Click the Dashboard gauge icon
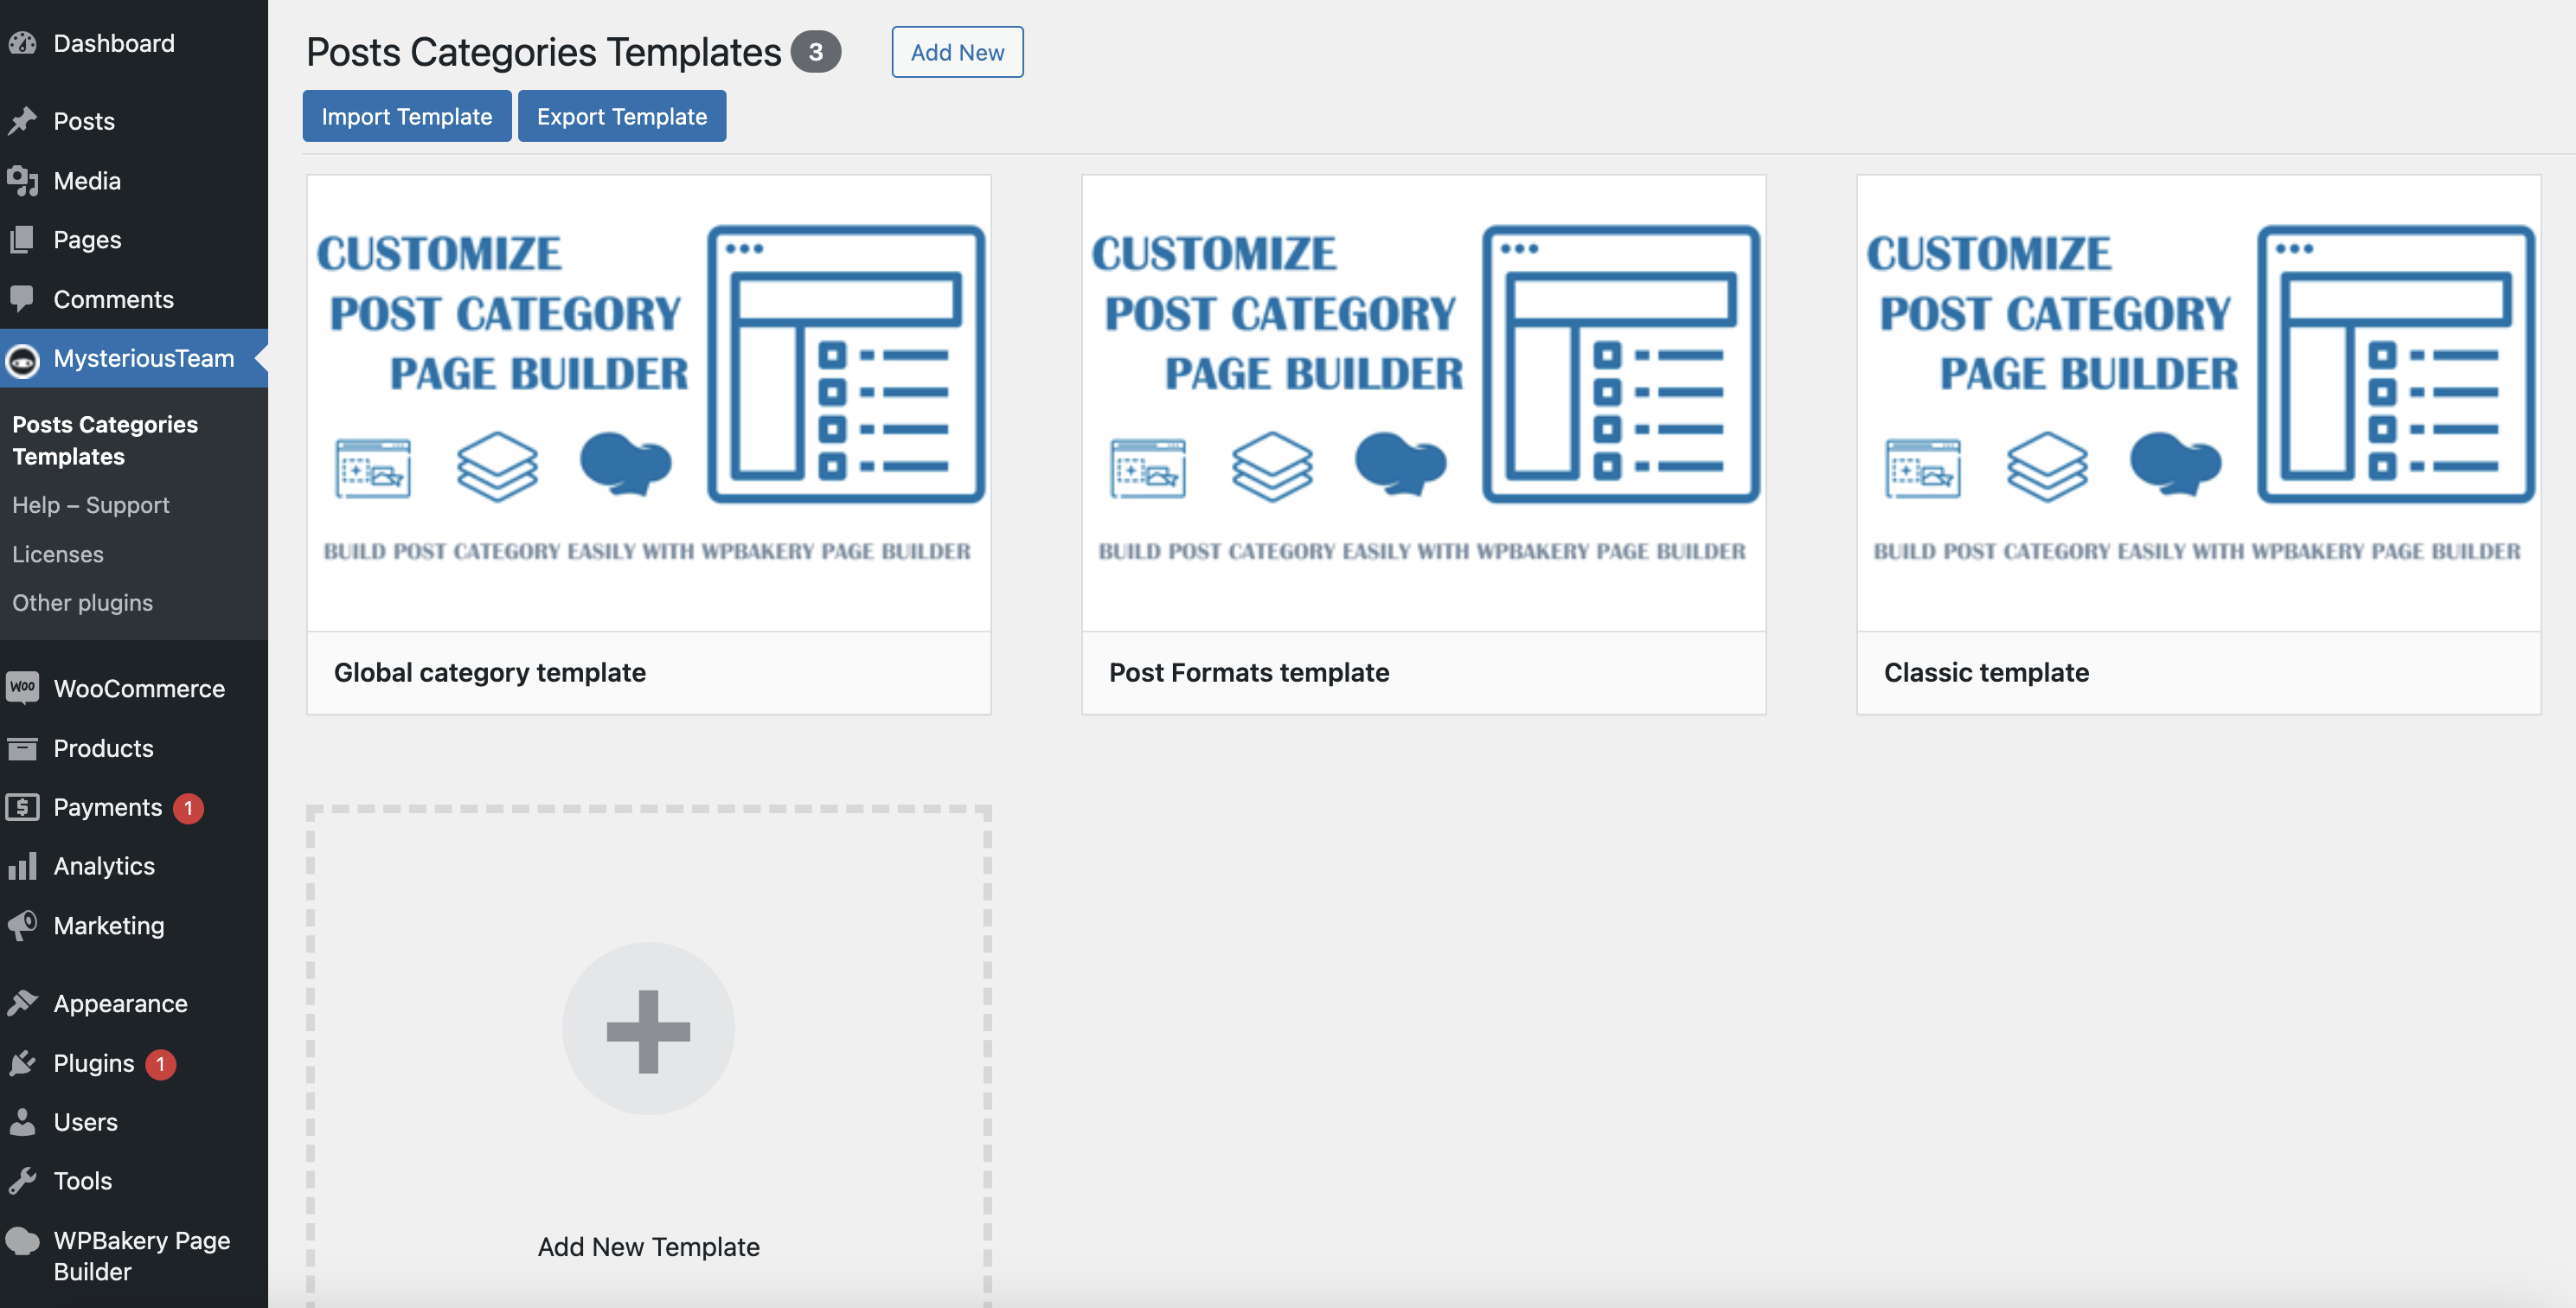Screen dimensions: 2576x1308 22,43
